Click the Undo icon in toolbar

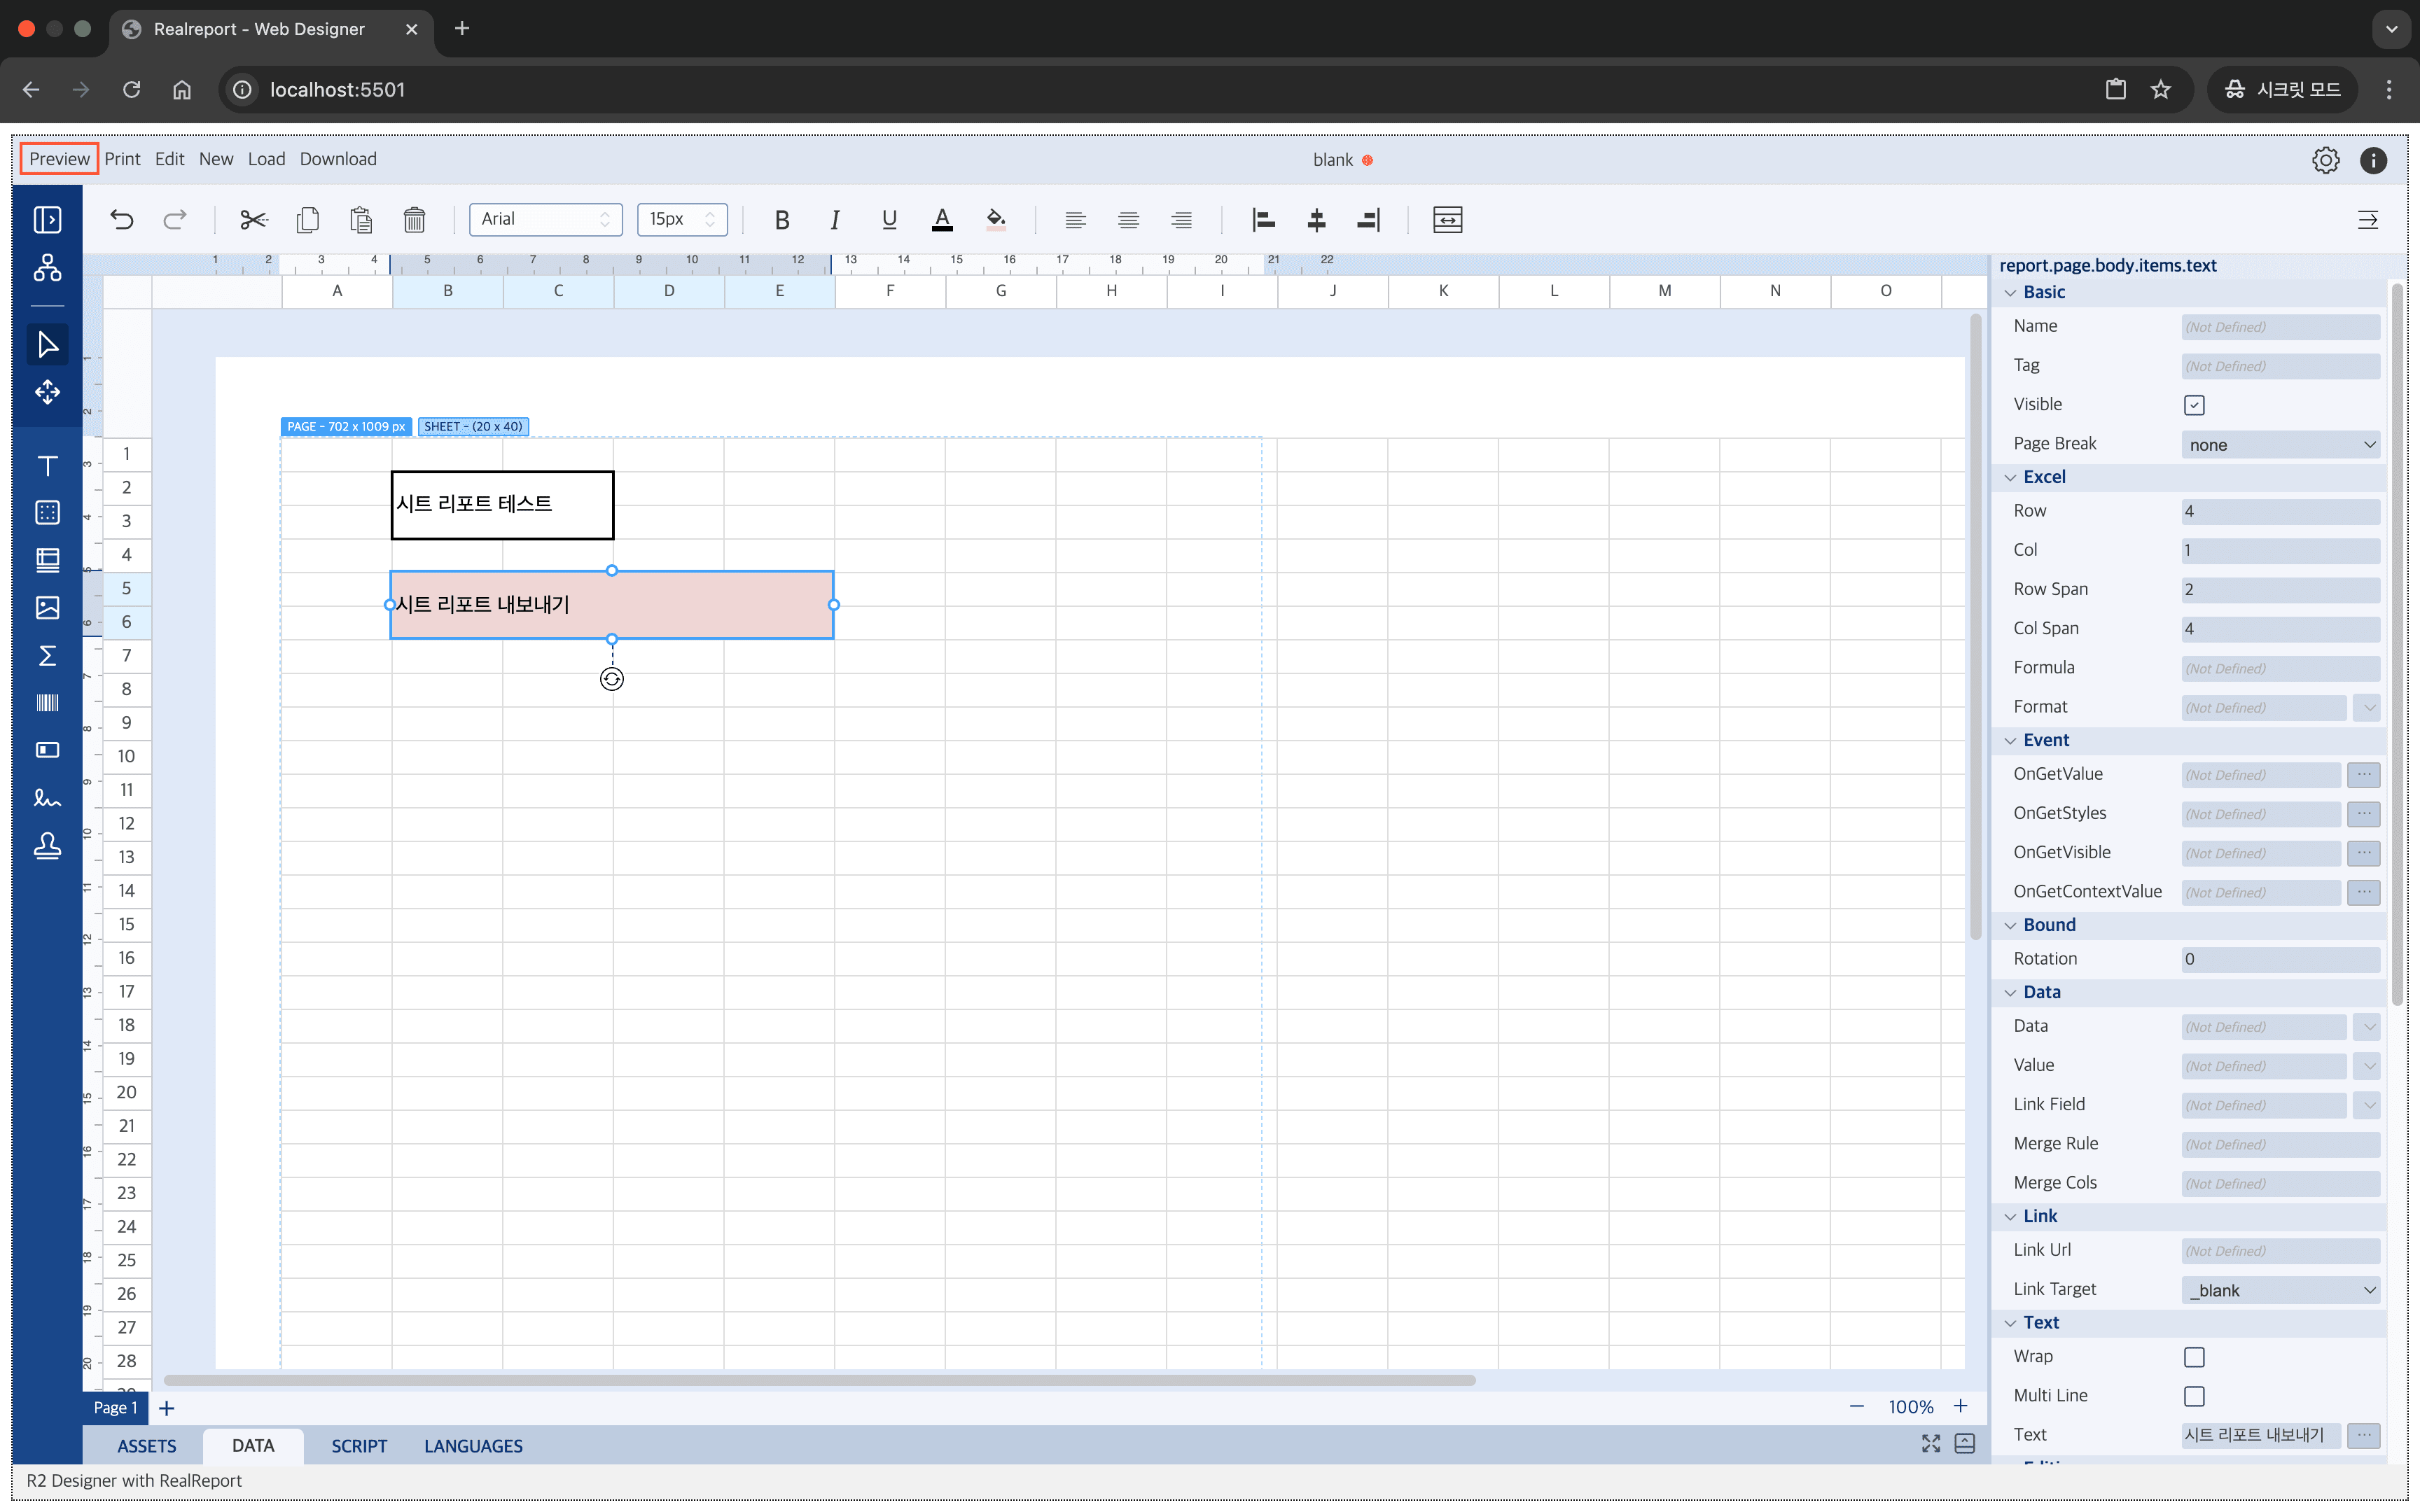tap(120, 218)
